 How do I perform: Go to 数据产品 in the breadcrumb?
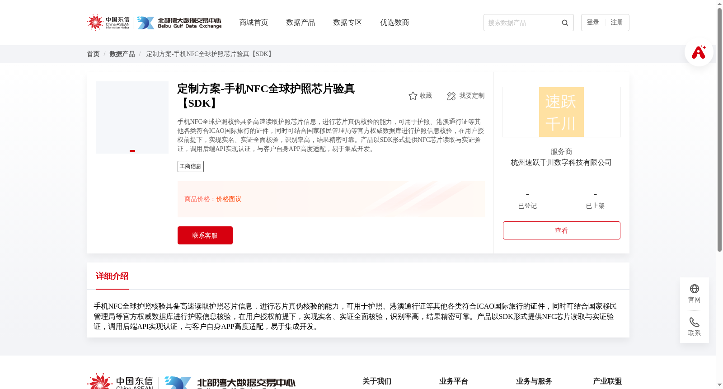122,54
